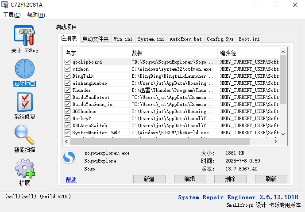Close the C72F12C81A window

point(295,5)
